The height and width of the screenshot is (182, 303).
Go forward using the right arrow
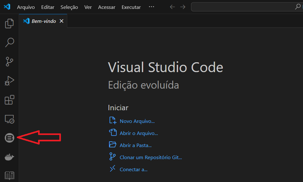(183, 7)
